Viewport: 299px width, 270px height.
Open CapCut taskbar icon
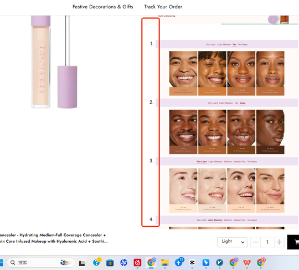[x=192, y=263]
